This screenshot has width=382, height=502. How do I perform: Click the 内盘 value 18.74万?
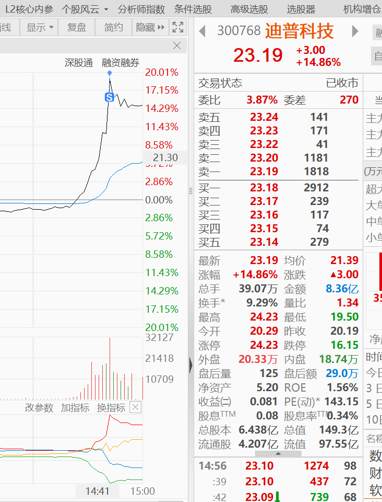pyautogui.click(x=339, y=359)
